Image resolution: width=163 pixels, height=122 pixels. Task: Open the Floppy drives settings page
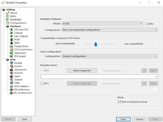[x=21, y=46]
